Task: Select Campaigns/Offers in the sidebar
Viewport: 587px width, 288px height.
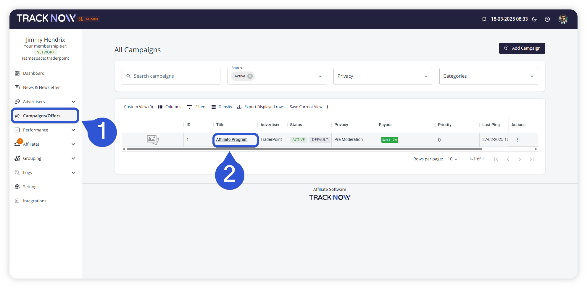Action: pyautogui.click(x=42, y=115)
